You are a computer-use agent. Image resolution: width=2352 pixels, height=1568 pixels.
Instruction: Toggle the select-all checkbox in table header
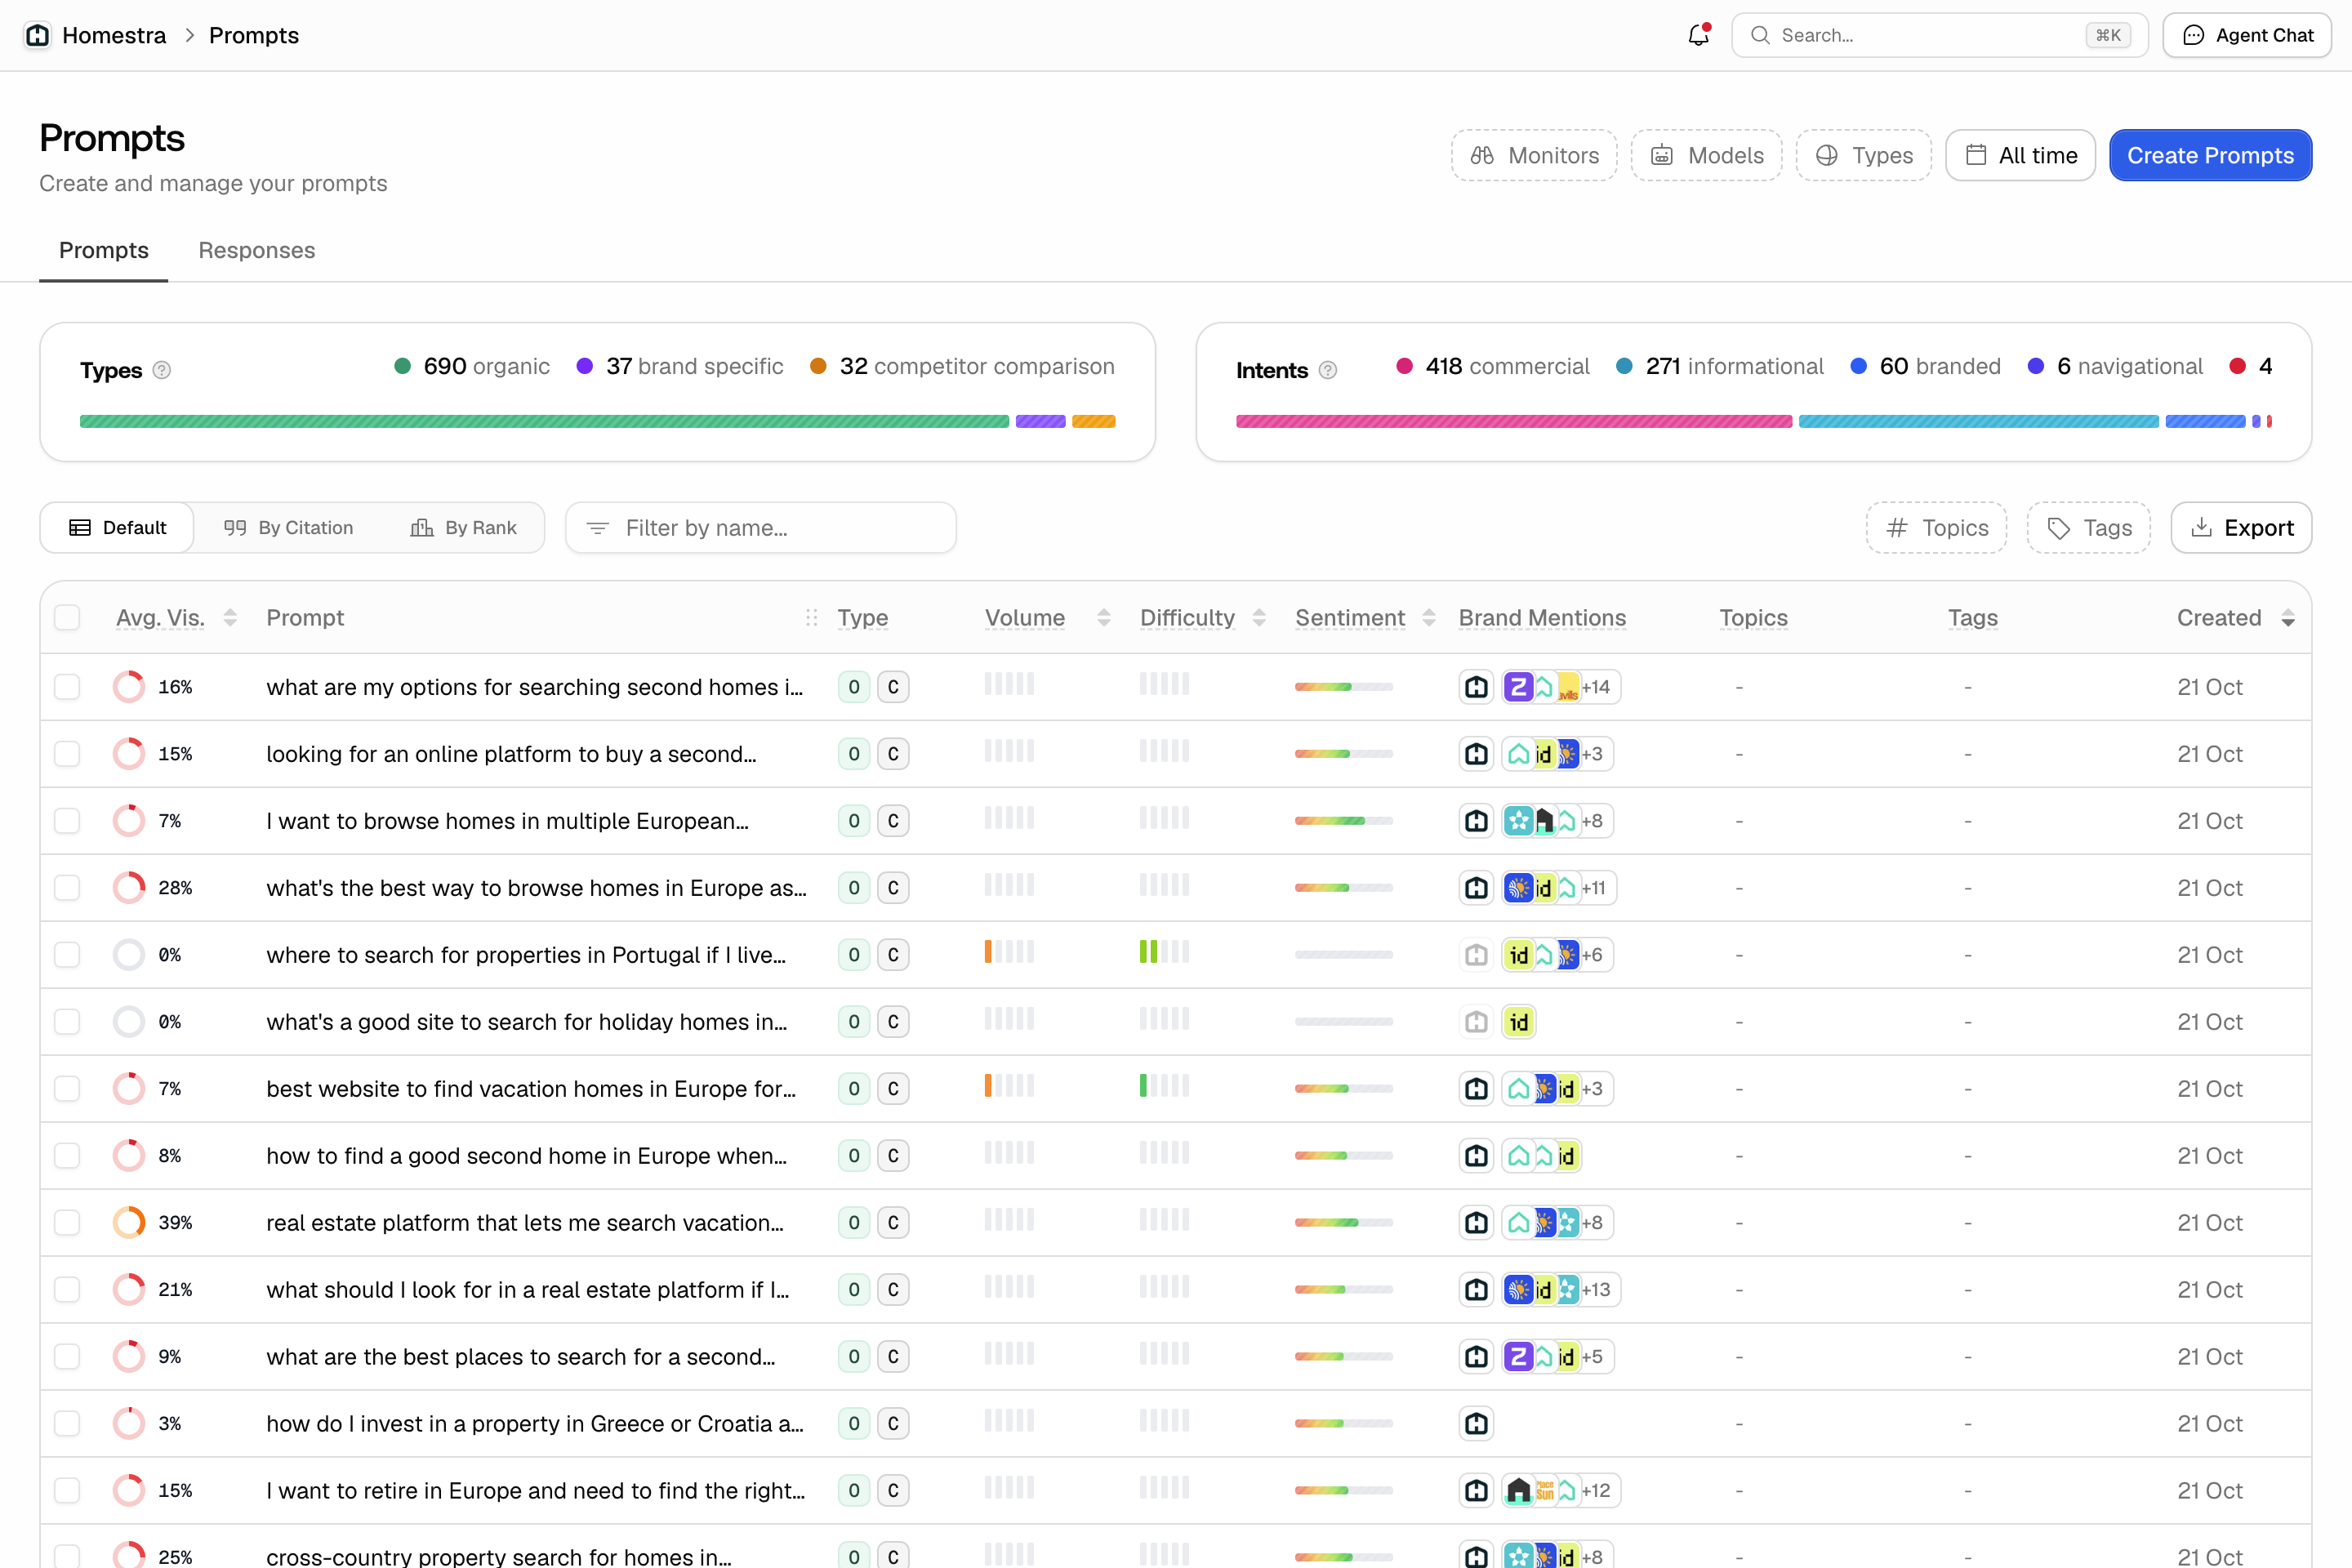67,618
